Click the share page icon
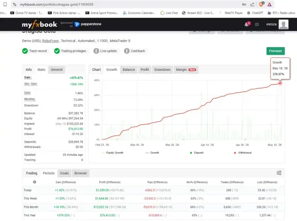Image resolution: width=297 pixels, height=221 pixels. point(252,4)
